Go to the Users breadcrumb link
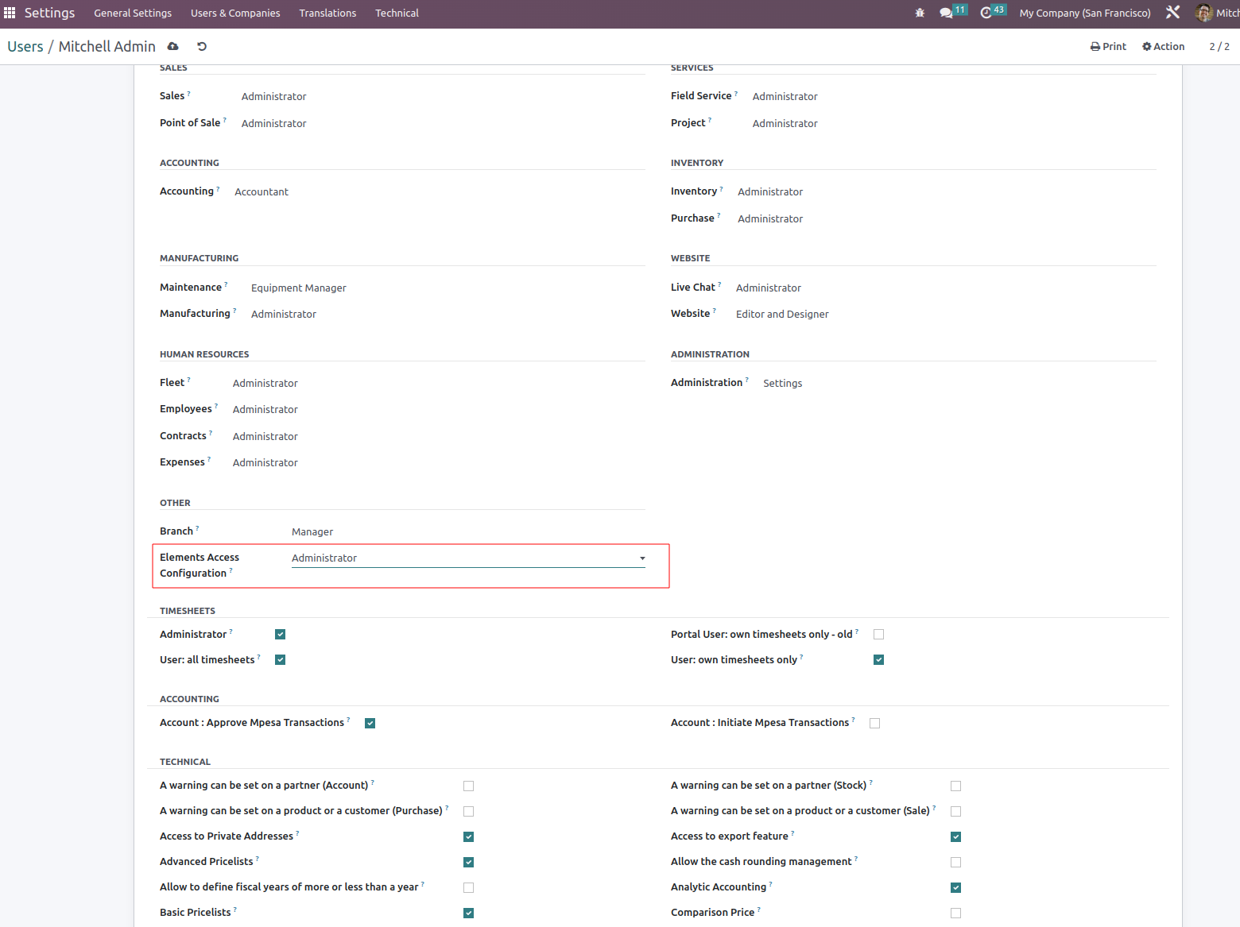 pos(25,47)
